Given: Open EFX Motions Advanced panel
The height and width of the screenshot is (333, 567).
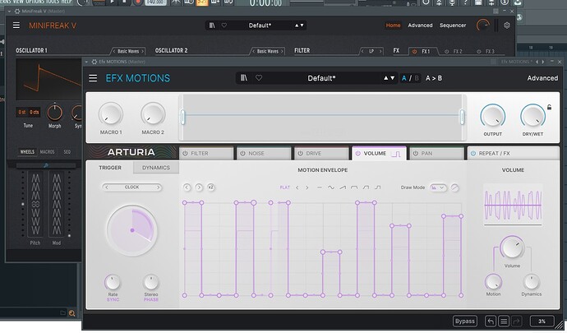Looking at the screenshot, I should point(542,78).
